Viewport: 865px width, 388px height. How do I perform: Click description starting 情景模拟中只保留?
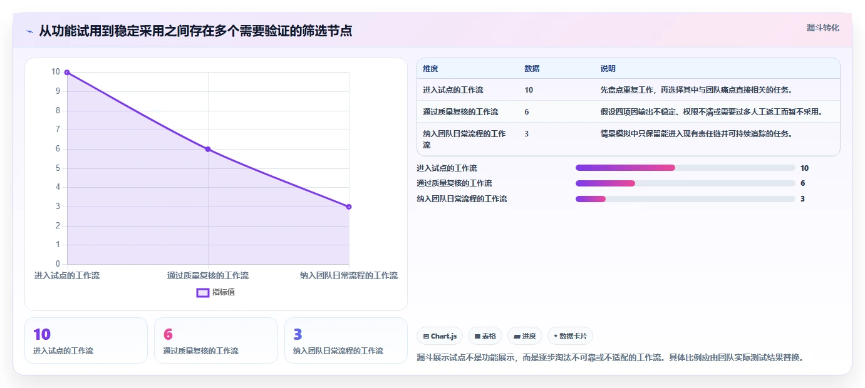697,134
